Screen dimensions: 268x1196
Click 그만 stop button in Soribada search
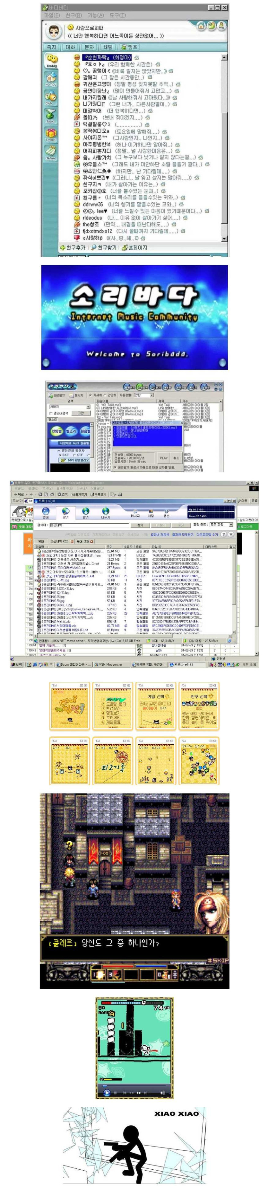(x=81, y=413)
